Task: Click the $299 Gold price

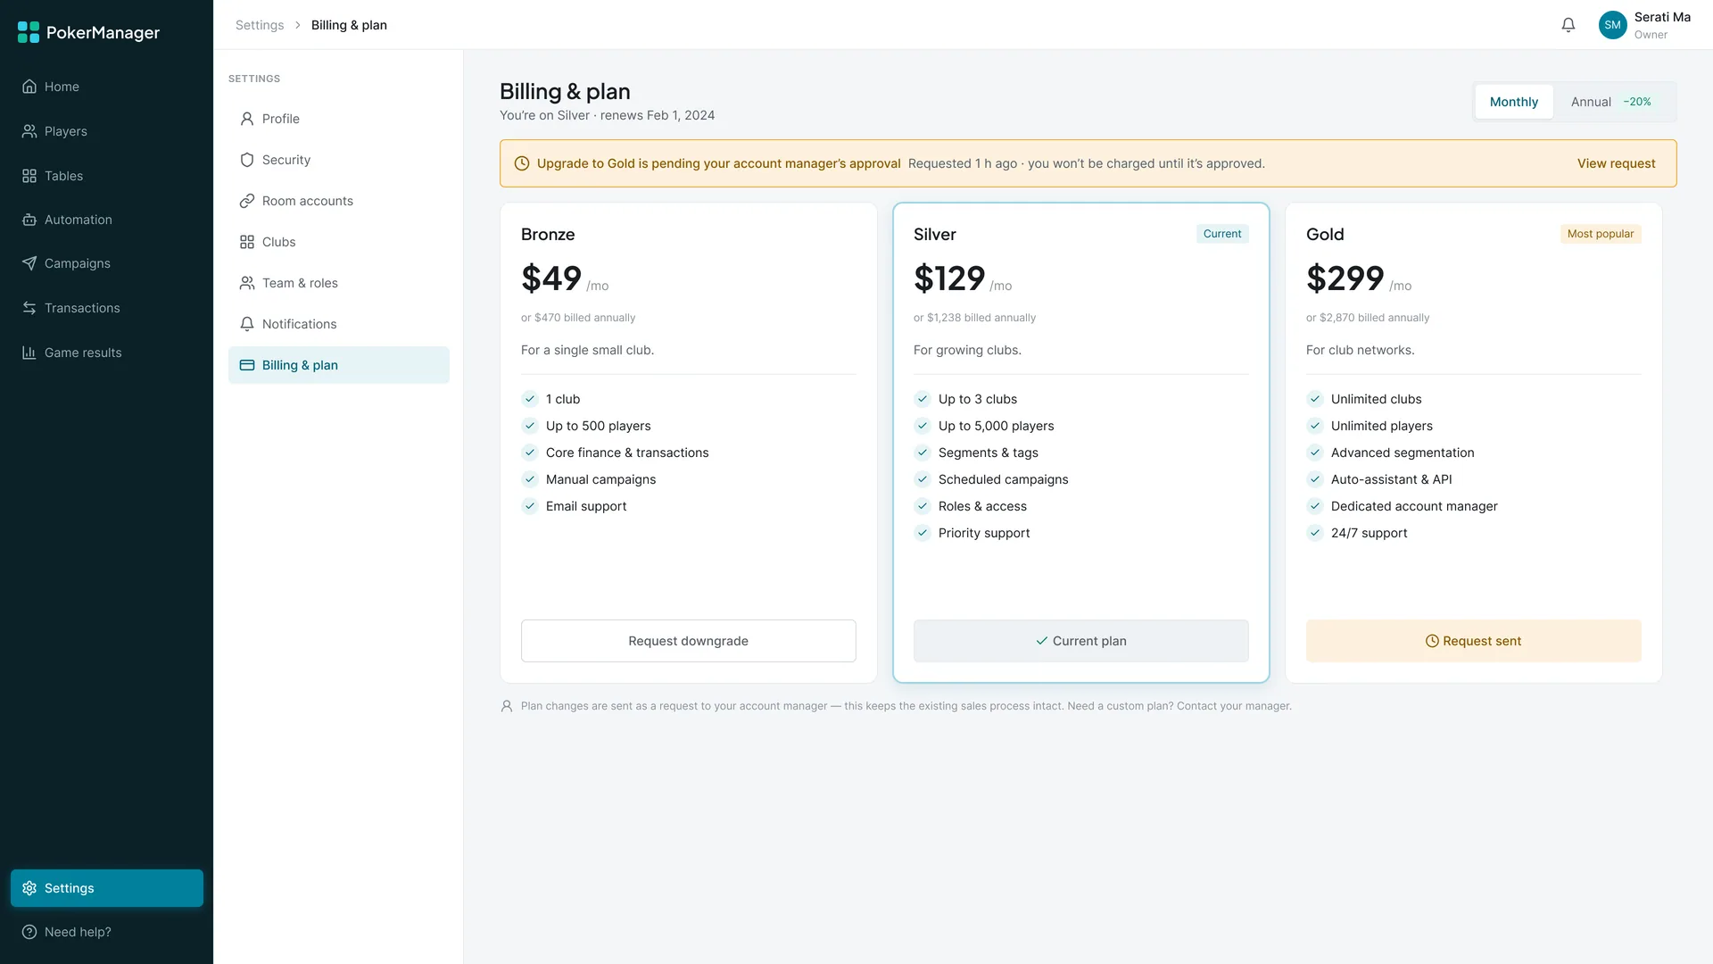Action: [x=1345, y=278]
